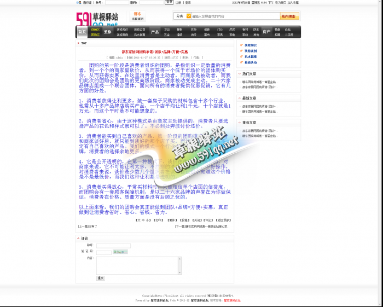Open 其他 in the navigation bar
Viewport: 383px width, 307px height.
point(256,35)
